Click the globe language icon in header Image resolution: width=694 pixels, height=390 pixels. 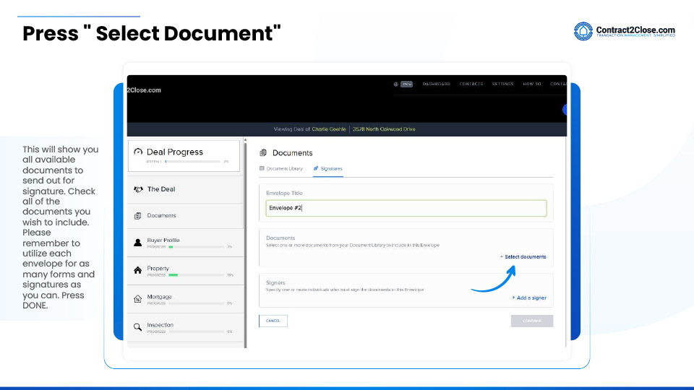[395, 84]
